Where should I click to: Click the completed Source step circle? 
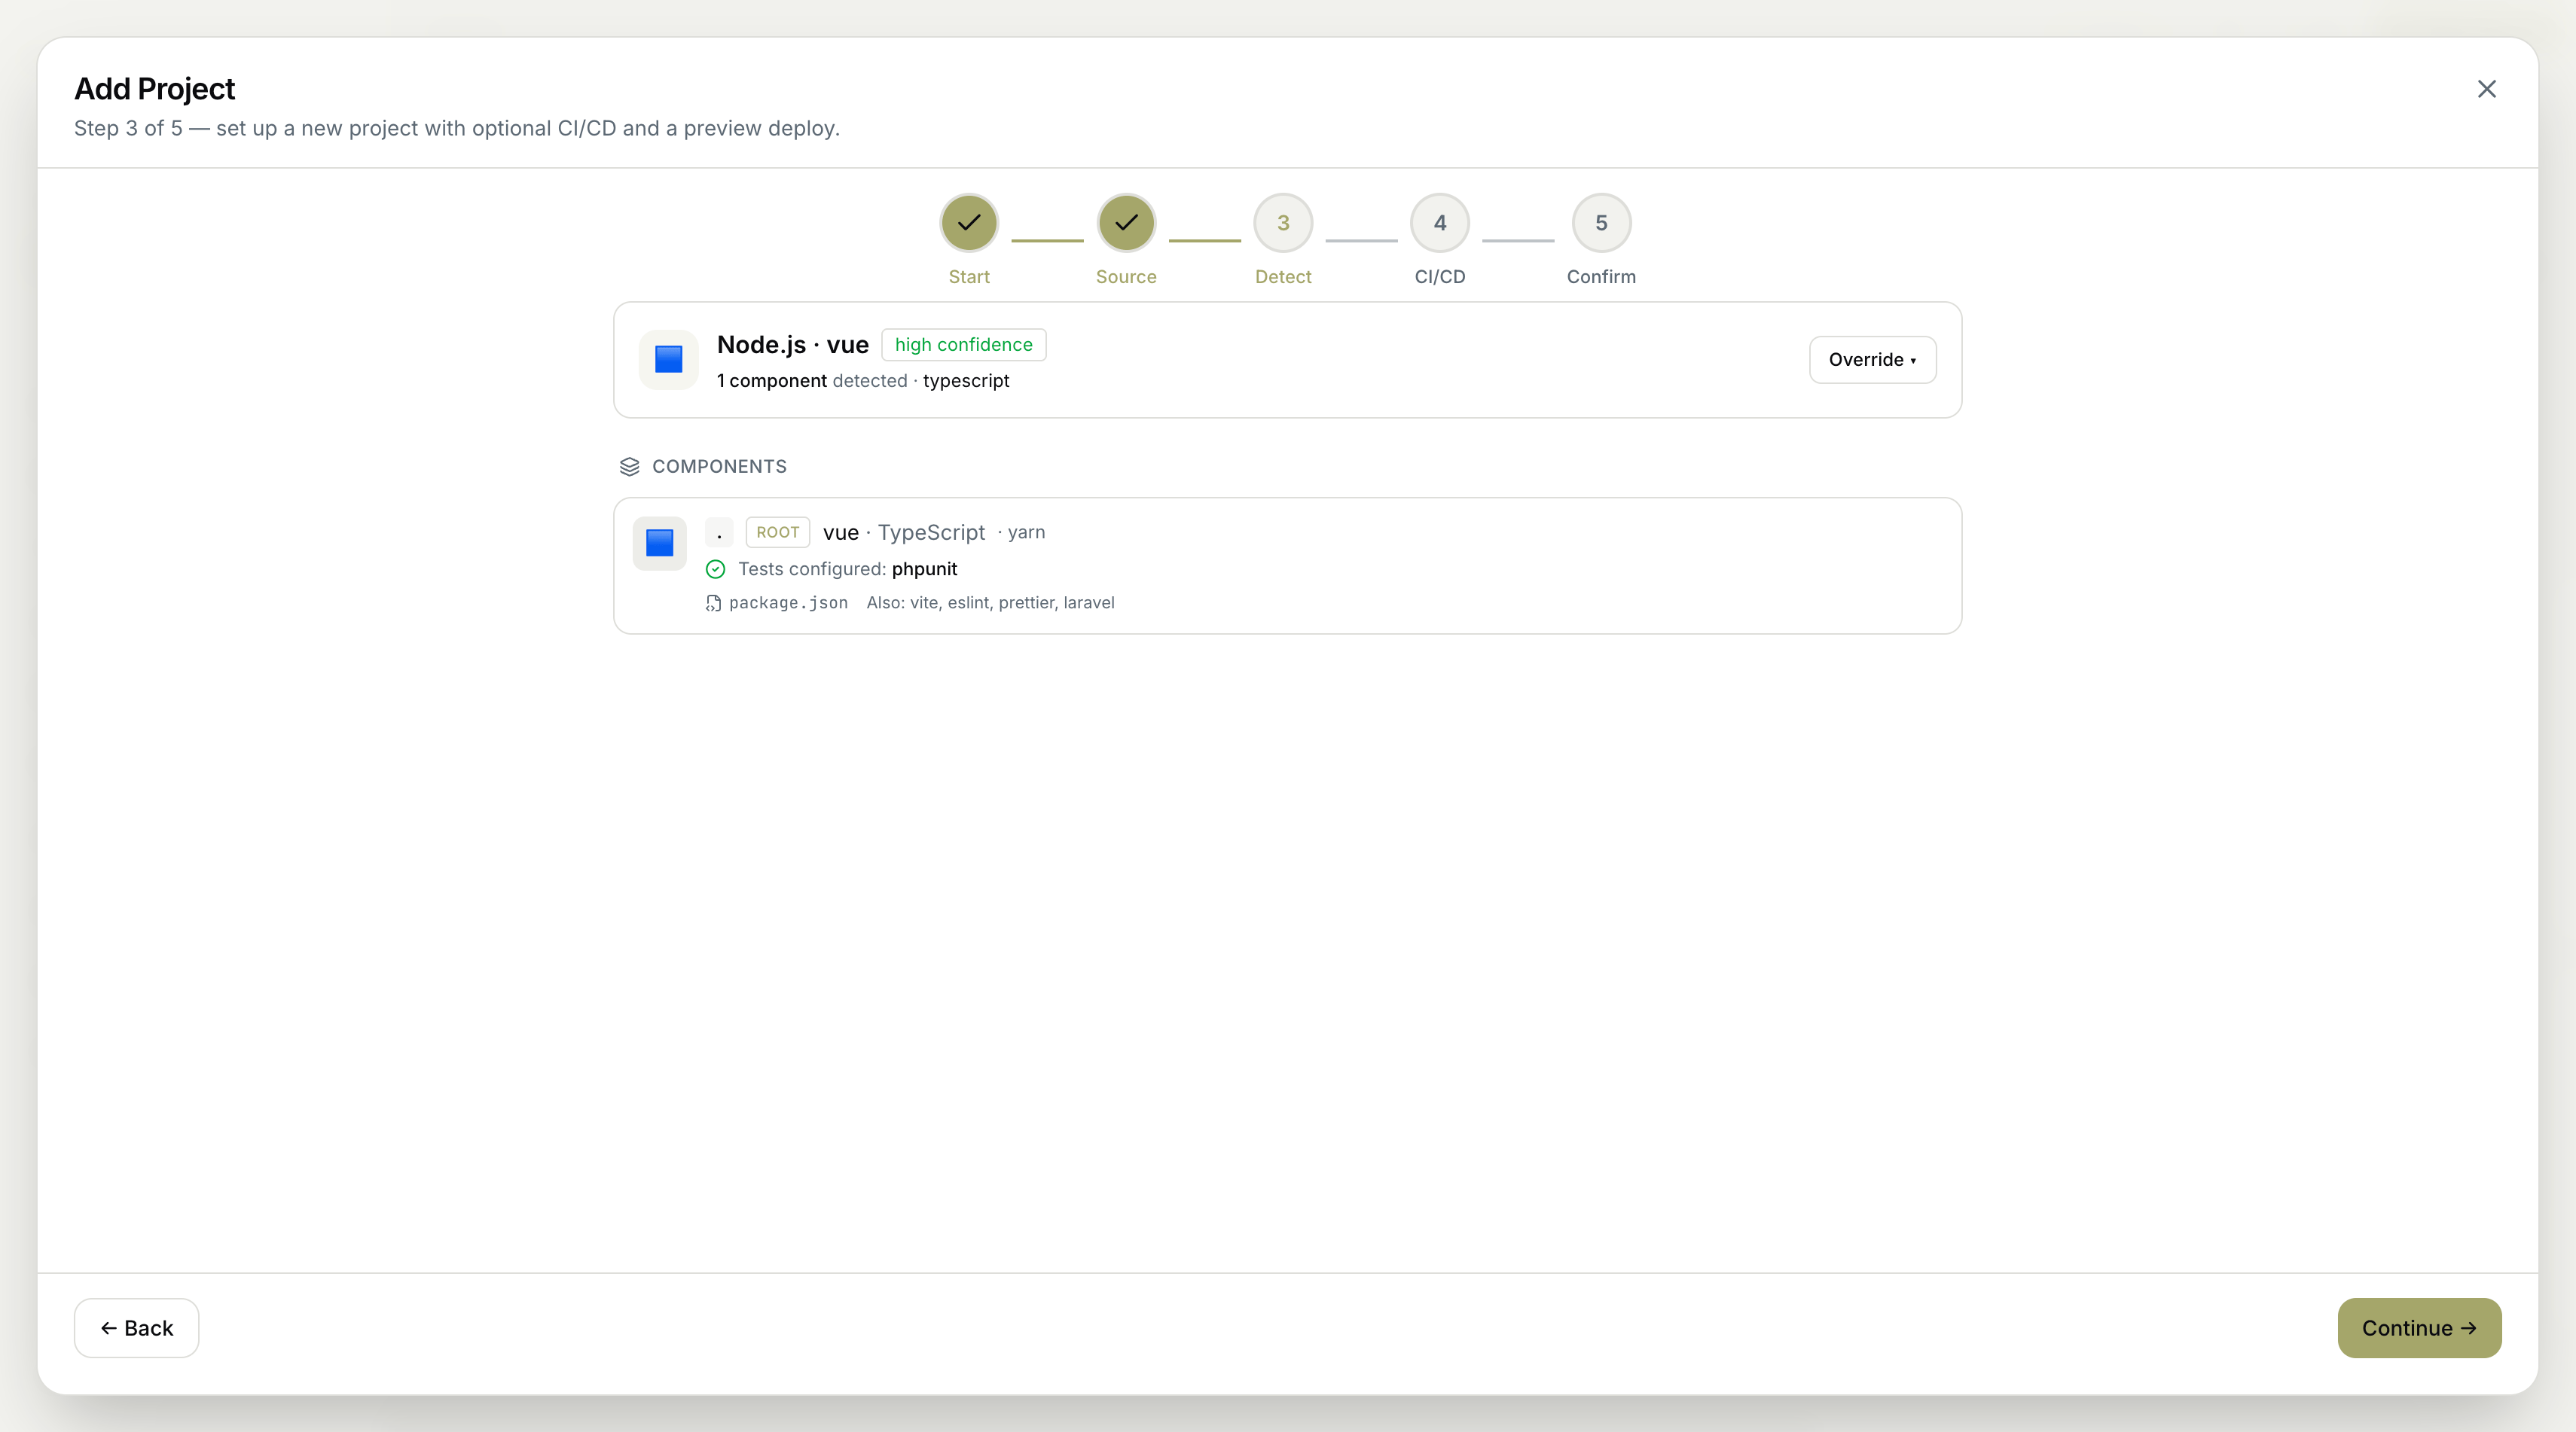(1126, 223)
